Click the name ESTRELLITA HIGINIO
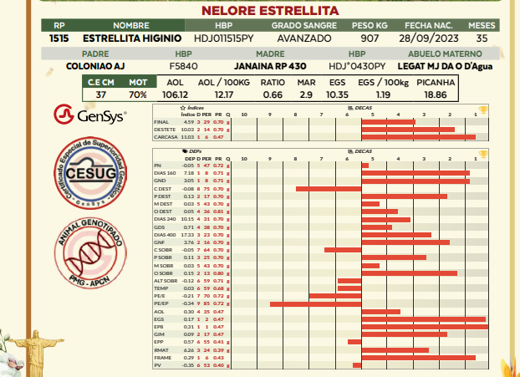Screen dimensions: 520x377 click(x=132, y=38)
